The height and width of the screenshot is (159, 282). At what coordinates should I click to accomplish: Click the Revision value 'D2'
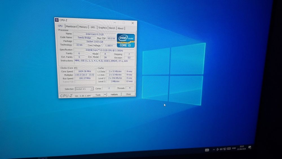[129, 58]
